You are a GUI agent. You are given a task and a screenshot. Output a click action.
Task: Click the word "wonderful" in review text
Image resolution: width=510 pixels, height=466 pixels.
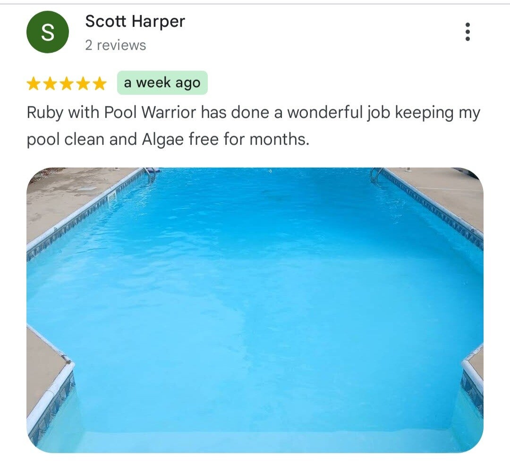(324, 113)
